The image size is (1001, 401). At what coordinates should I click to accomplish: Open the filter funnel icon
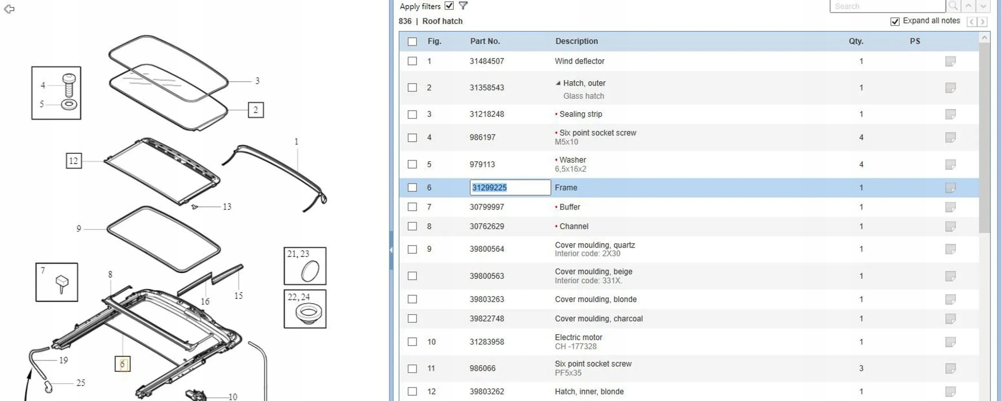pos(463,6)
